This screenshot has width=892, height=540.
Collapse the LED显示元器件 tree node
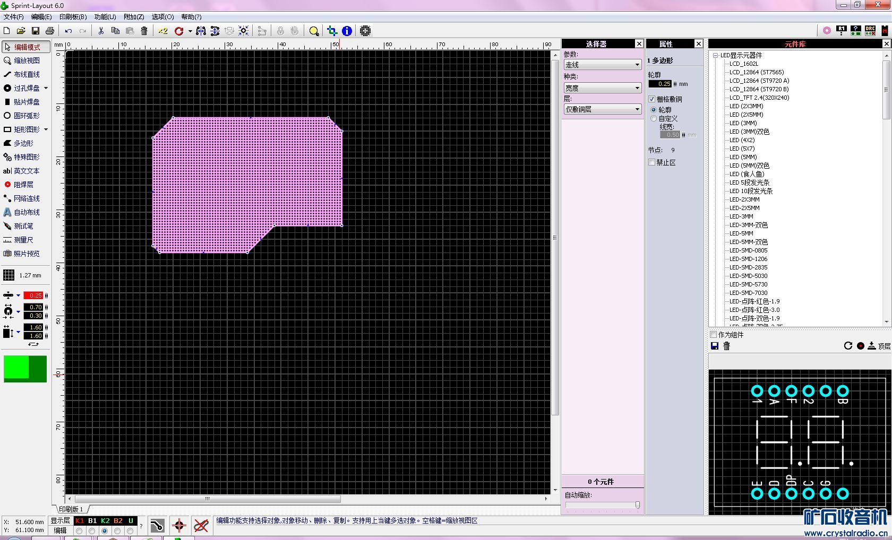coord(715,55)
